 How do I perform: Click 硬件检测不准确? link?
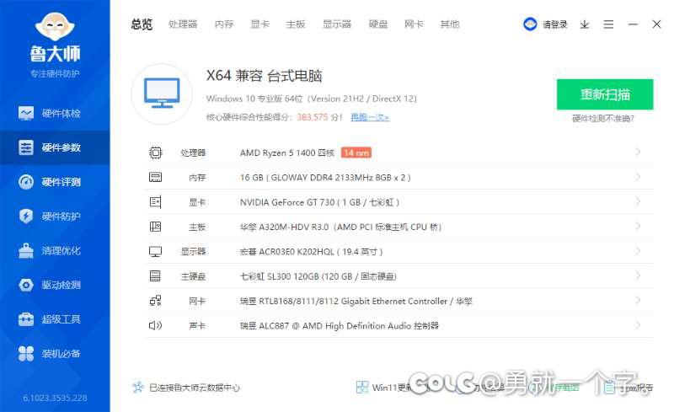click(x=603, y=119)
